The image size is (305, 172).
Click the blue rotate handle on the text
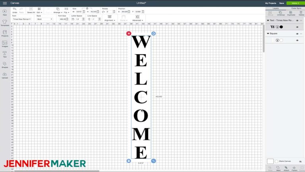tap(153, 33)
